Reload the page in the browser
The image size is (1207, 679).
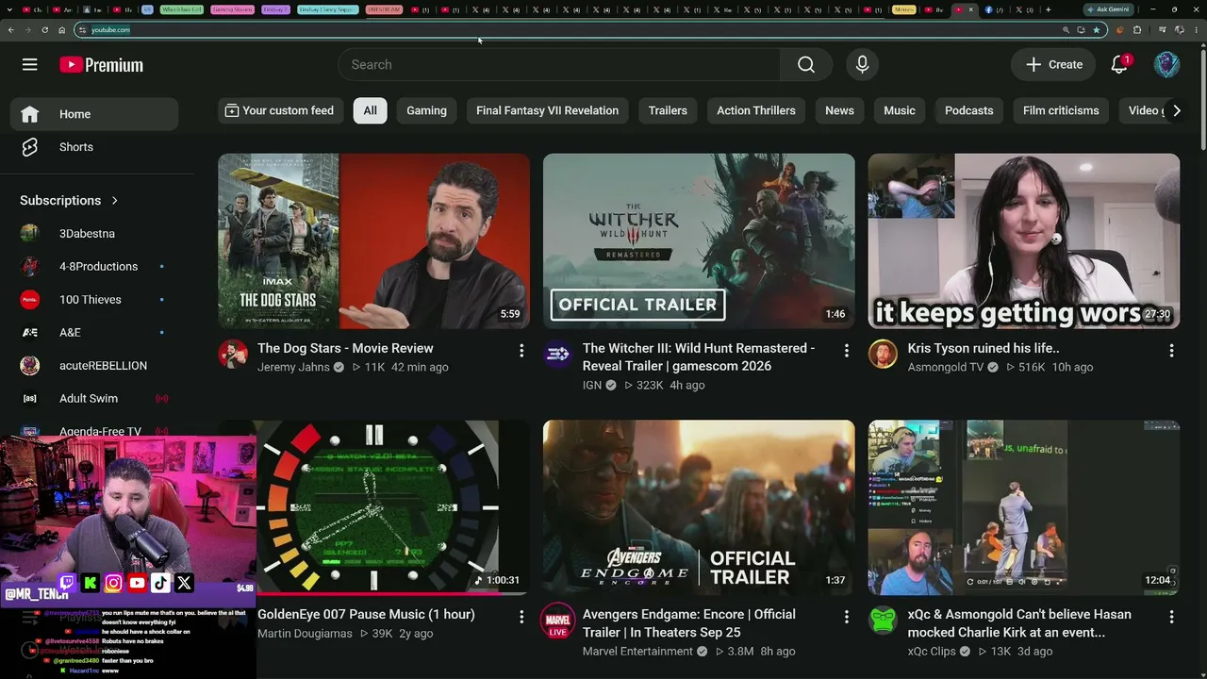[44, 30]
